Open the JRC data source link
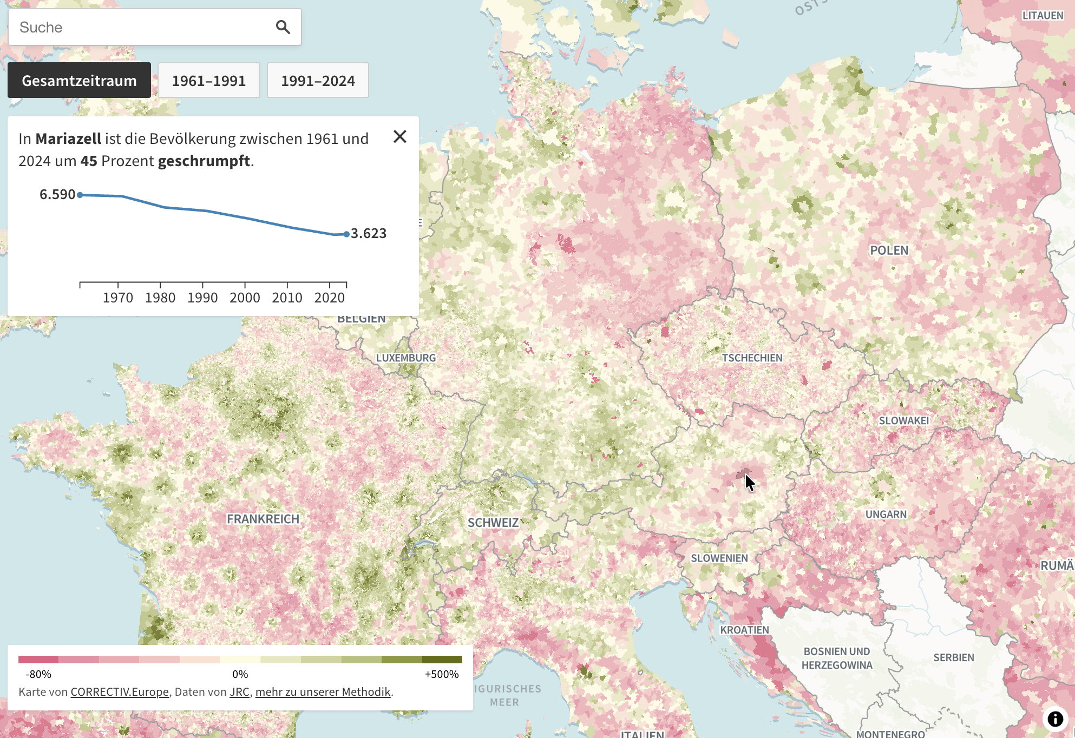Screen dimensions: 1075x738 pos(239,691)
